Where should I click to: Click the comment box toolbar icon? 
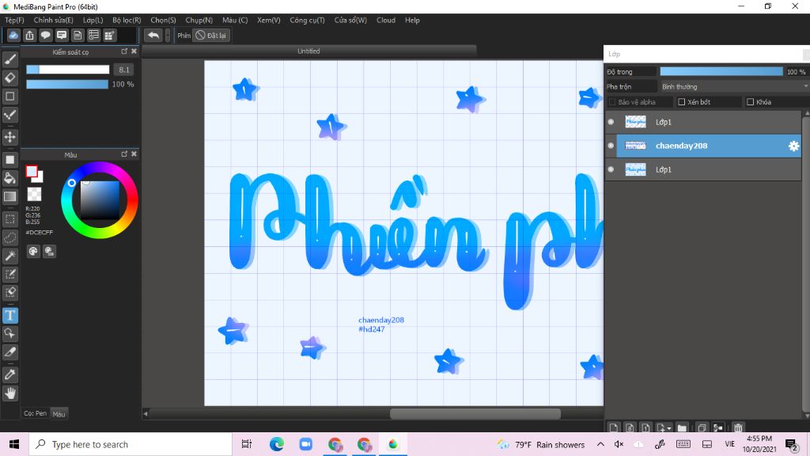coord(62,35)
